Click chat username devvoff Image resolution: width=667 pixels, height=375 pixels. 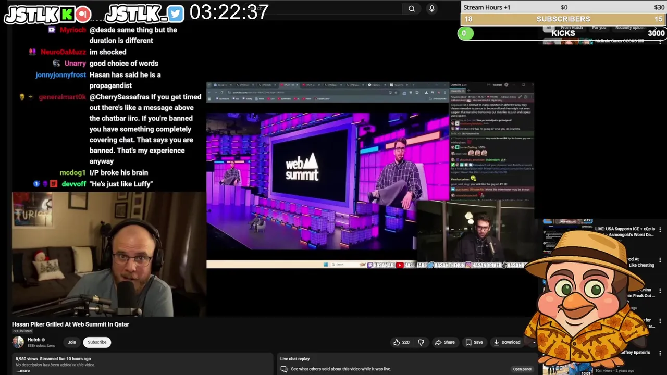click(74, 184)
